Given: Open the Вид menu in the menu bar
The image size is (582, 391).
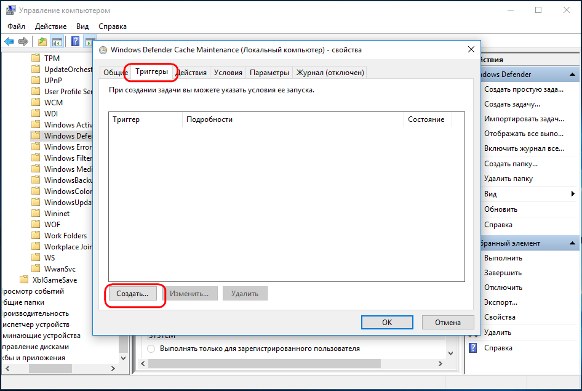Looking at the screenshot, I should tap(82, 26).
